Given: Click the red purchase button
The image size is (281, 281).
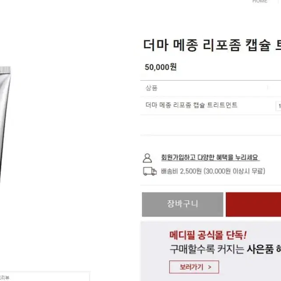Looking at the screenshot, I should pyautogui.click(x=253, y=204).
